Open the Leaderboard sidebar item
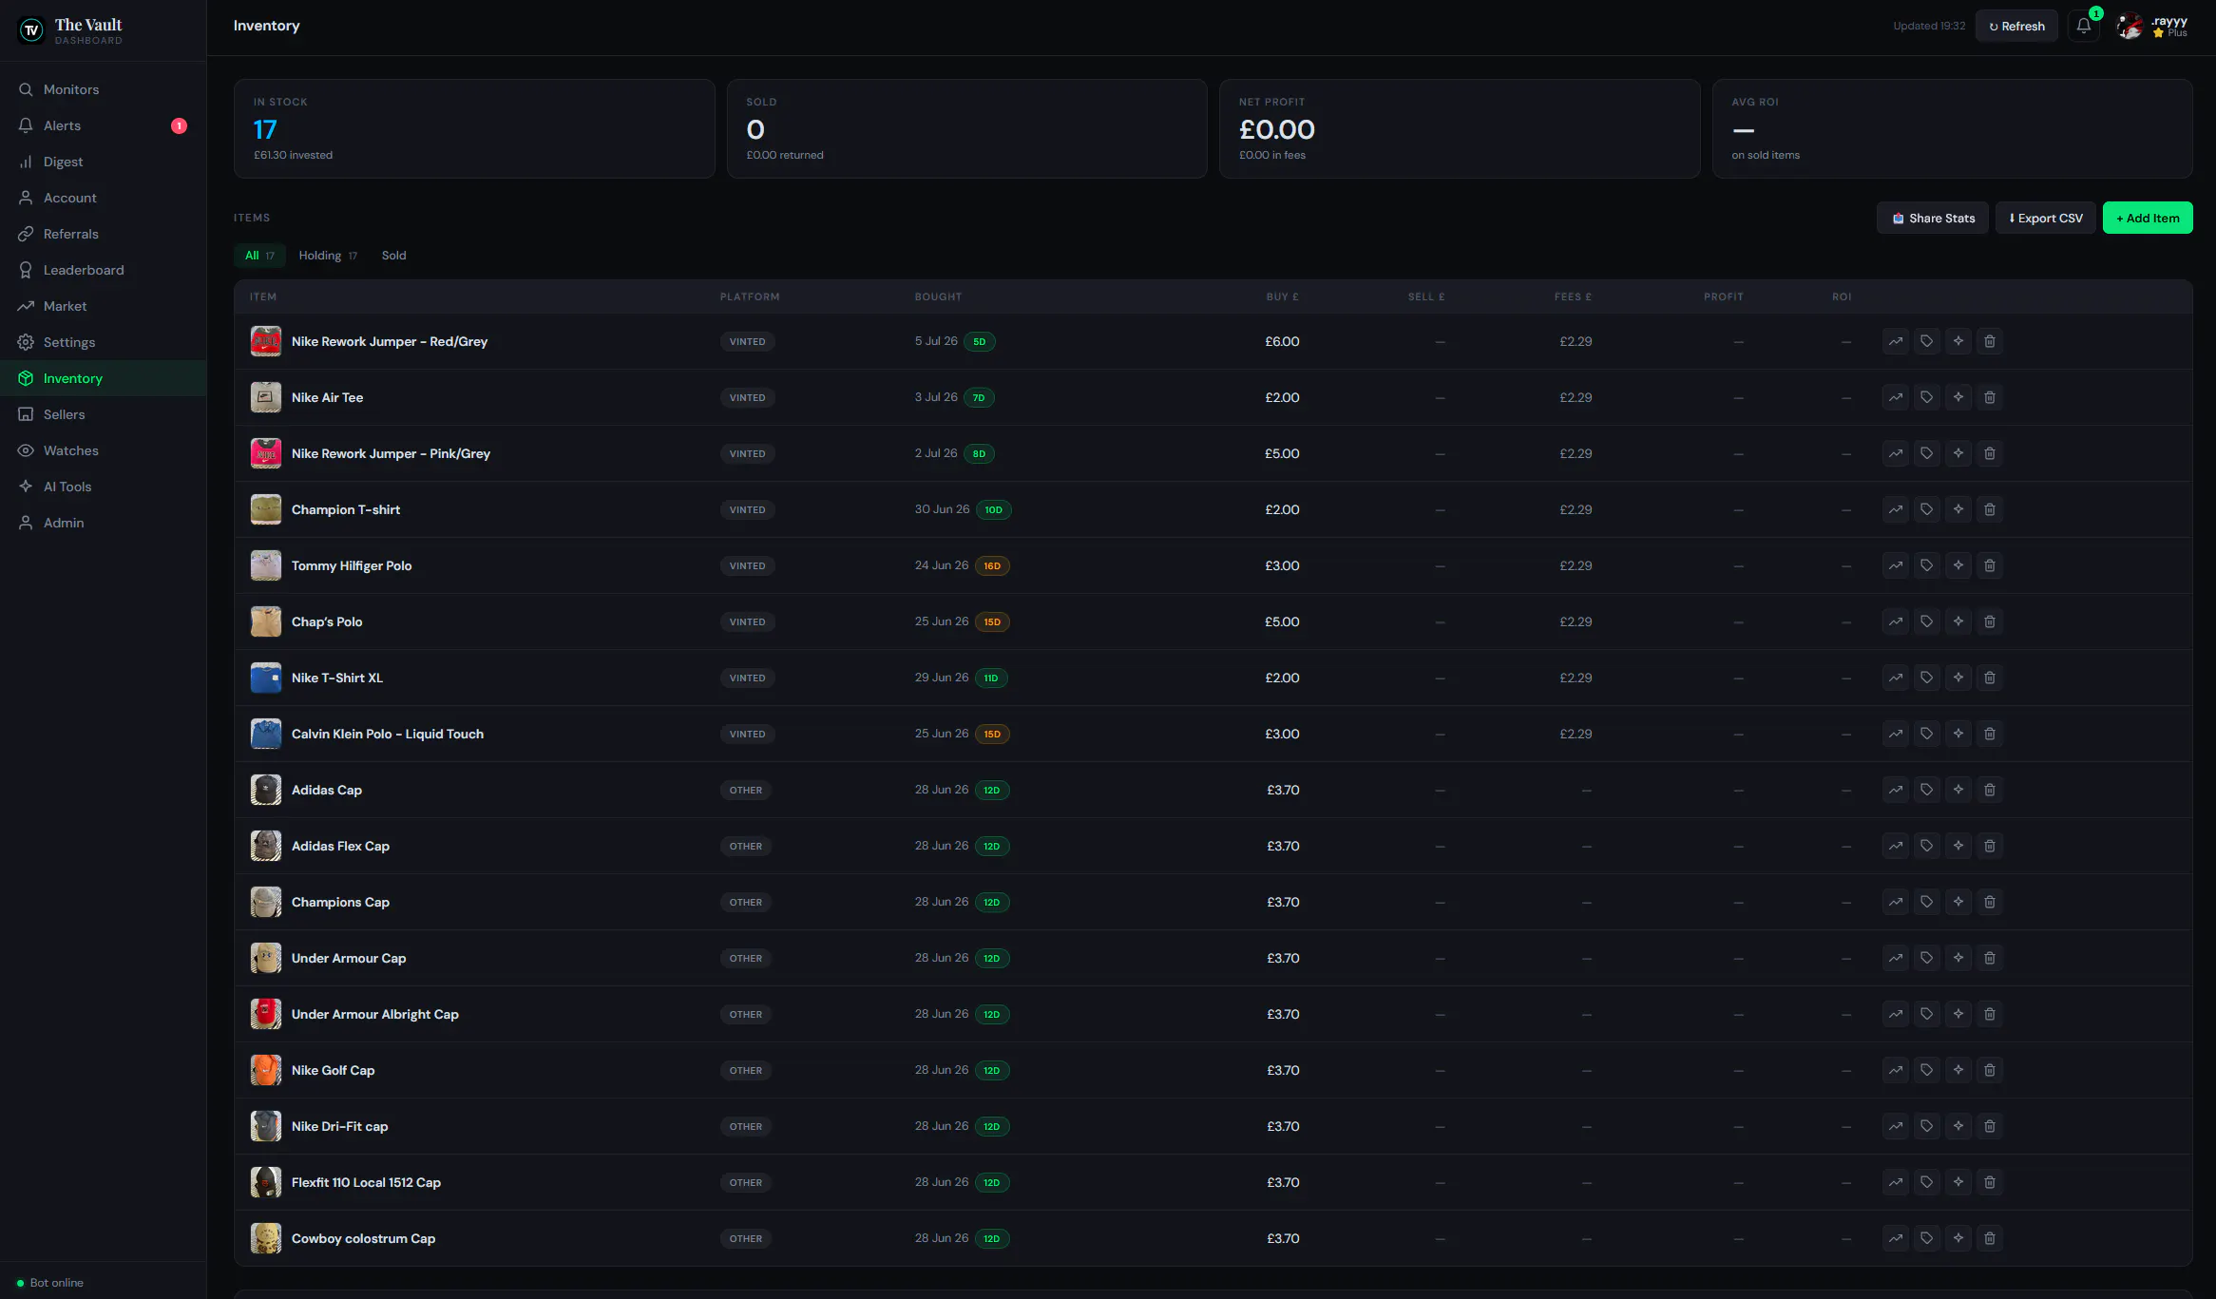Viewport: 2216px width, 1299px height. point(103,270)
